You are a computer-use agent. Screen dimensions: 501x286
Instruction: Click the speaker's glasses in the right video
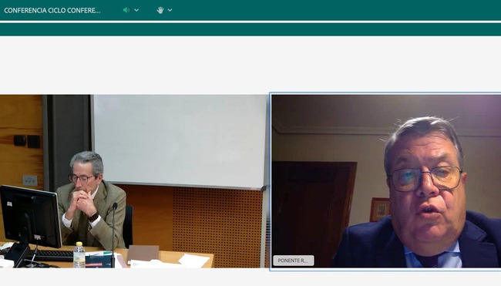coord(425,179)
